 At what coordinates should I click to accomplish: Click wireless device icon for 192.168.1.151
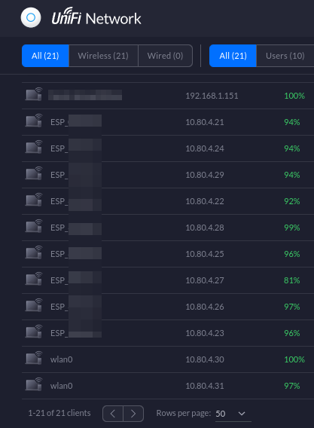34,94
